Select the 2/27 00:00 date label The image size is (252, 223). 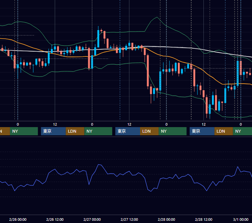tap(92, 219)
